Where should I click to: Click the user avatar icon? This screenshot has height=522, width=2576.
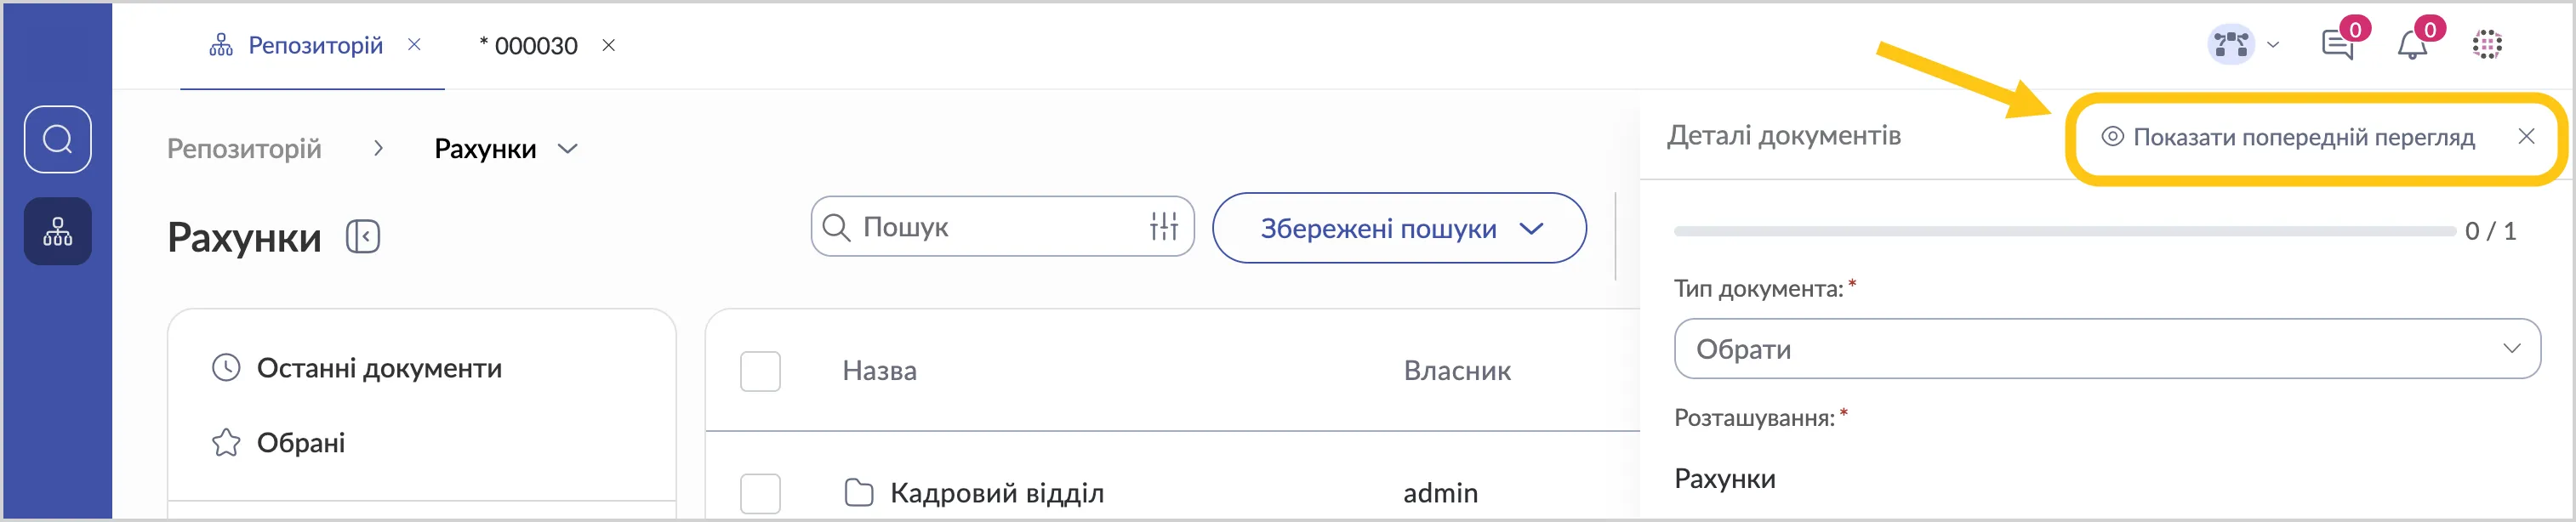[2231, 45]
